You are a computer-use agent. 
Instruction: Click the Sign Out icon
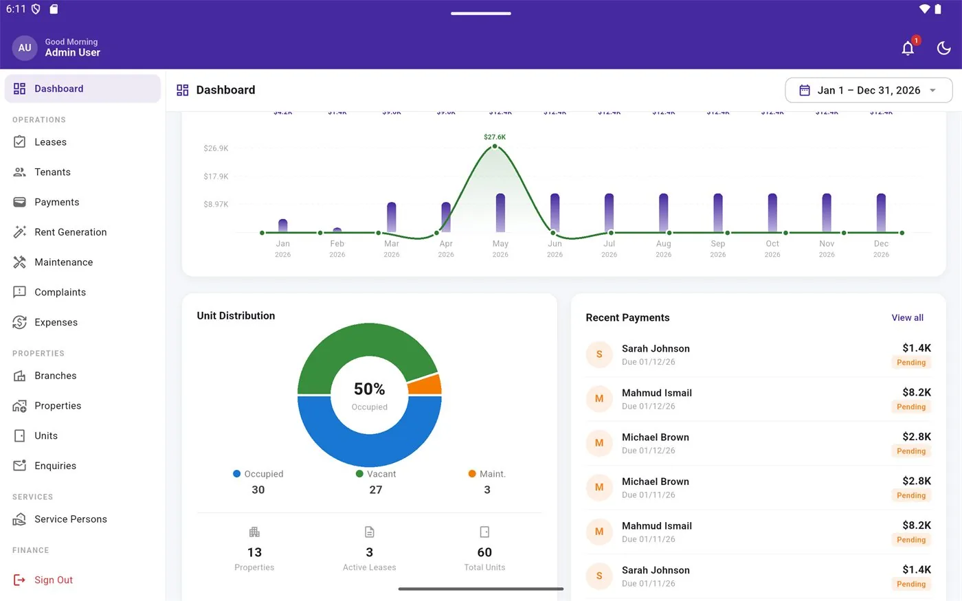pos(20,580)
